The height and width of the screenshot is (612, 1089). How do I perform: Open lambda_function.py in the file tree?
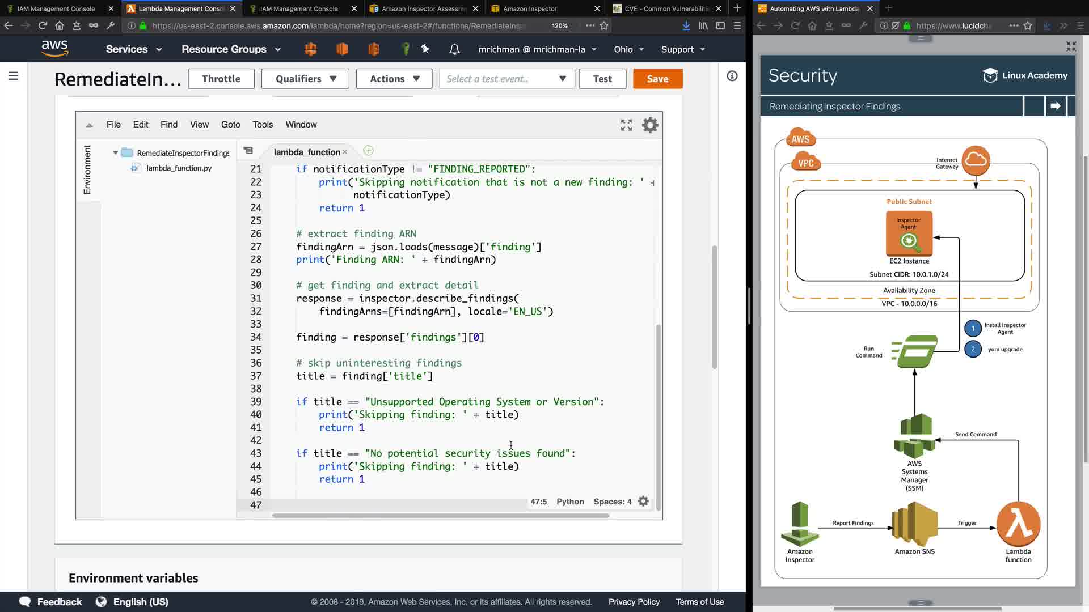(x=179, y=168)
